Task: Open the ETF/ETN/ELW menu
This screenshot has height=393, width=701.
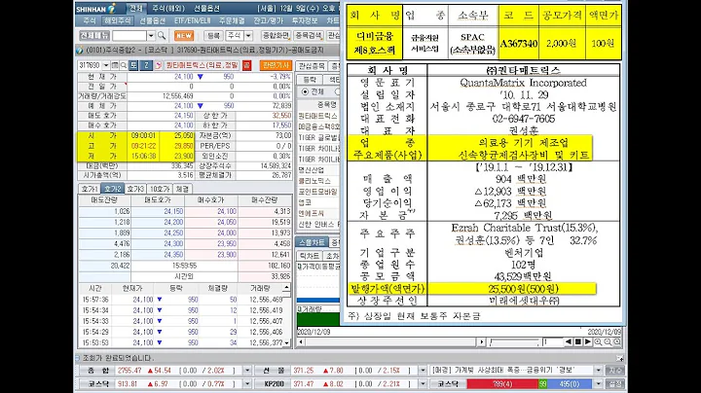Action: tap(192, 20)
